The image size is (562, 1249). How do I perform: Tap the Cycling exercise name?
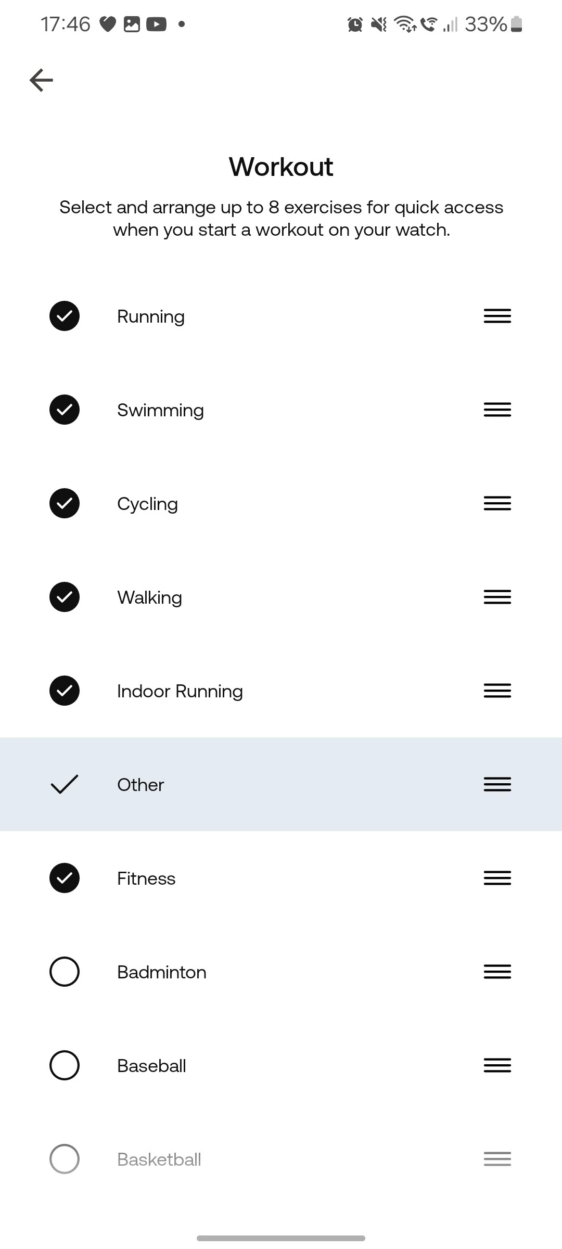[147, 504]
